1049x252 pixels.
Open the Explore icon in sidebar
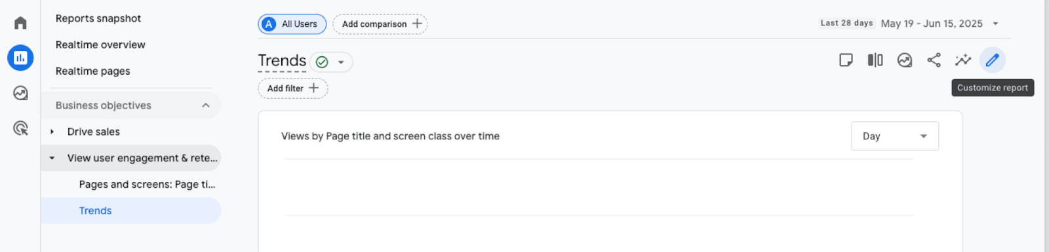pyautogui.click(x=20, y=93)
